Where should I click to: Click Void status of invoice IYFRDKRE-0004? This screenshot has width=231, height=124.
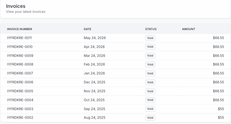point(150,100)
